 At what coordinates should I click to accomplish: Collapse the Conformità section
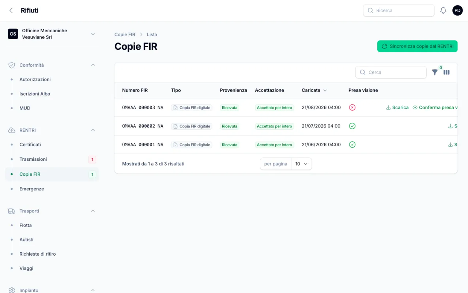(x=93, y=65)
